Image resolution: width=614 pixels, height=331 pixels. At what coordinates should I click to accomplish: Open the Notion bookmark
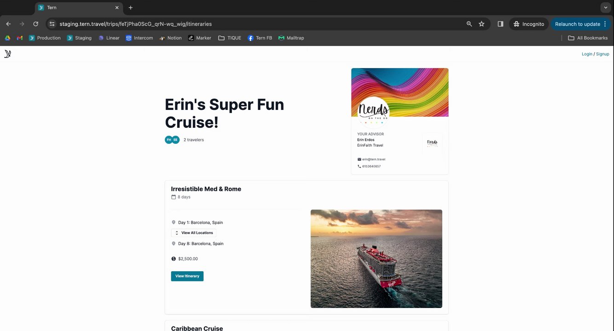pos(170,38)
